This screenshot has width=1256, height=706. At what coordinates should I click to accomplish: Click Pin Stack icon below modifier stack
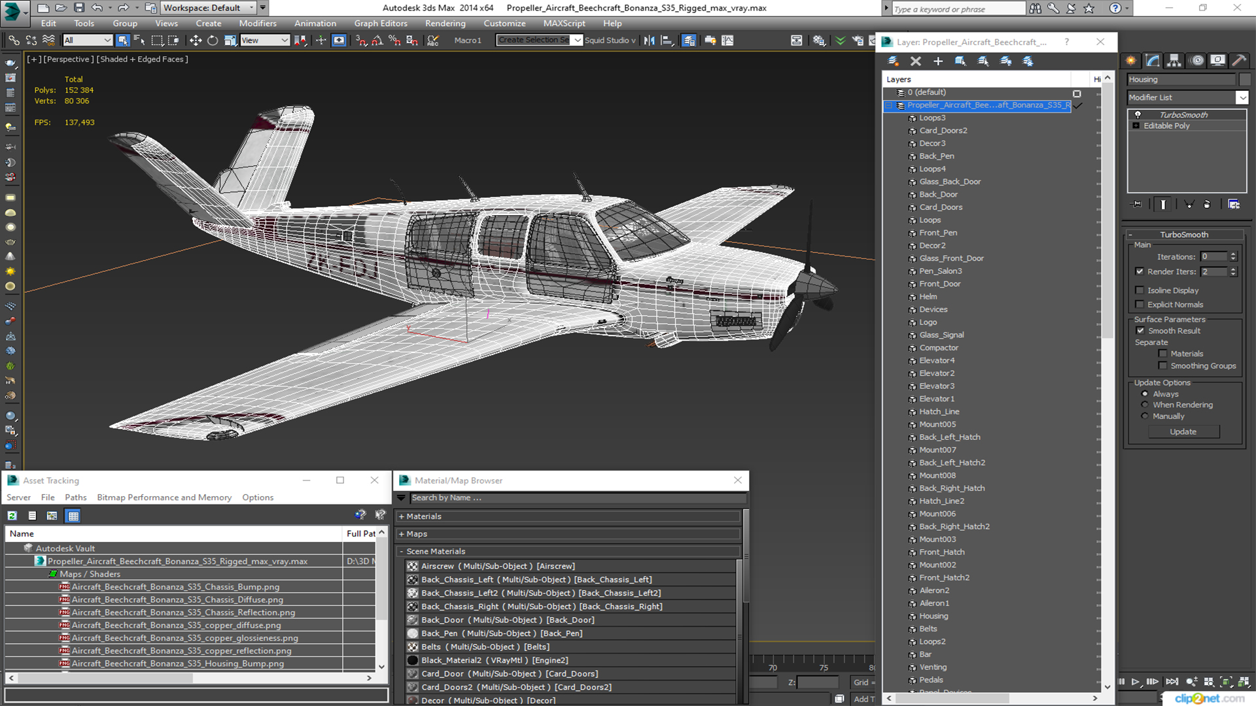[x=1137, y=205]
